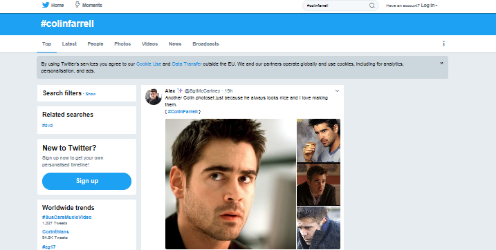Click the Alex display name
The width and height of the screenshot is (496, 250).
[x=170, y=91]
